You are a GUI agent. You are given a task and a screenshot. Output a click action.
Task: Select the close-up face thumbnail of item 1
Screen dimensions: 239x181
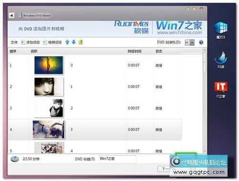click(49, 87)
